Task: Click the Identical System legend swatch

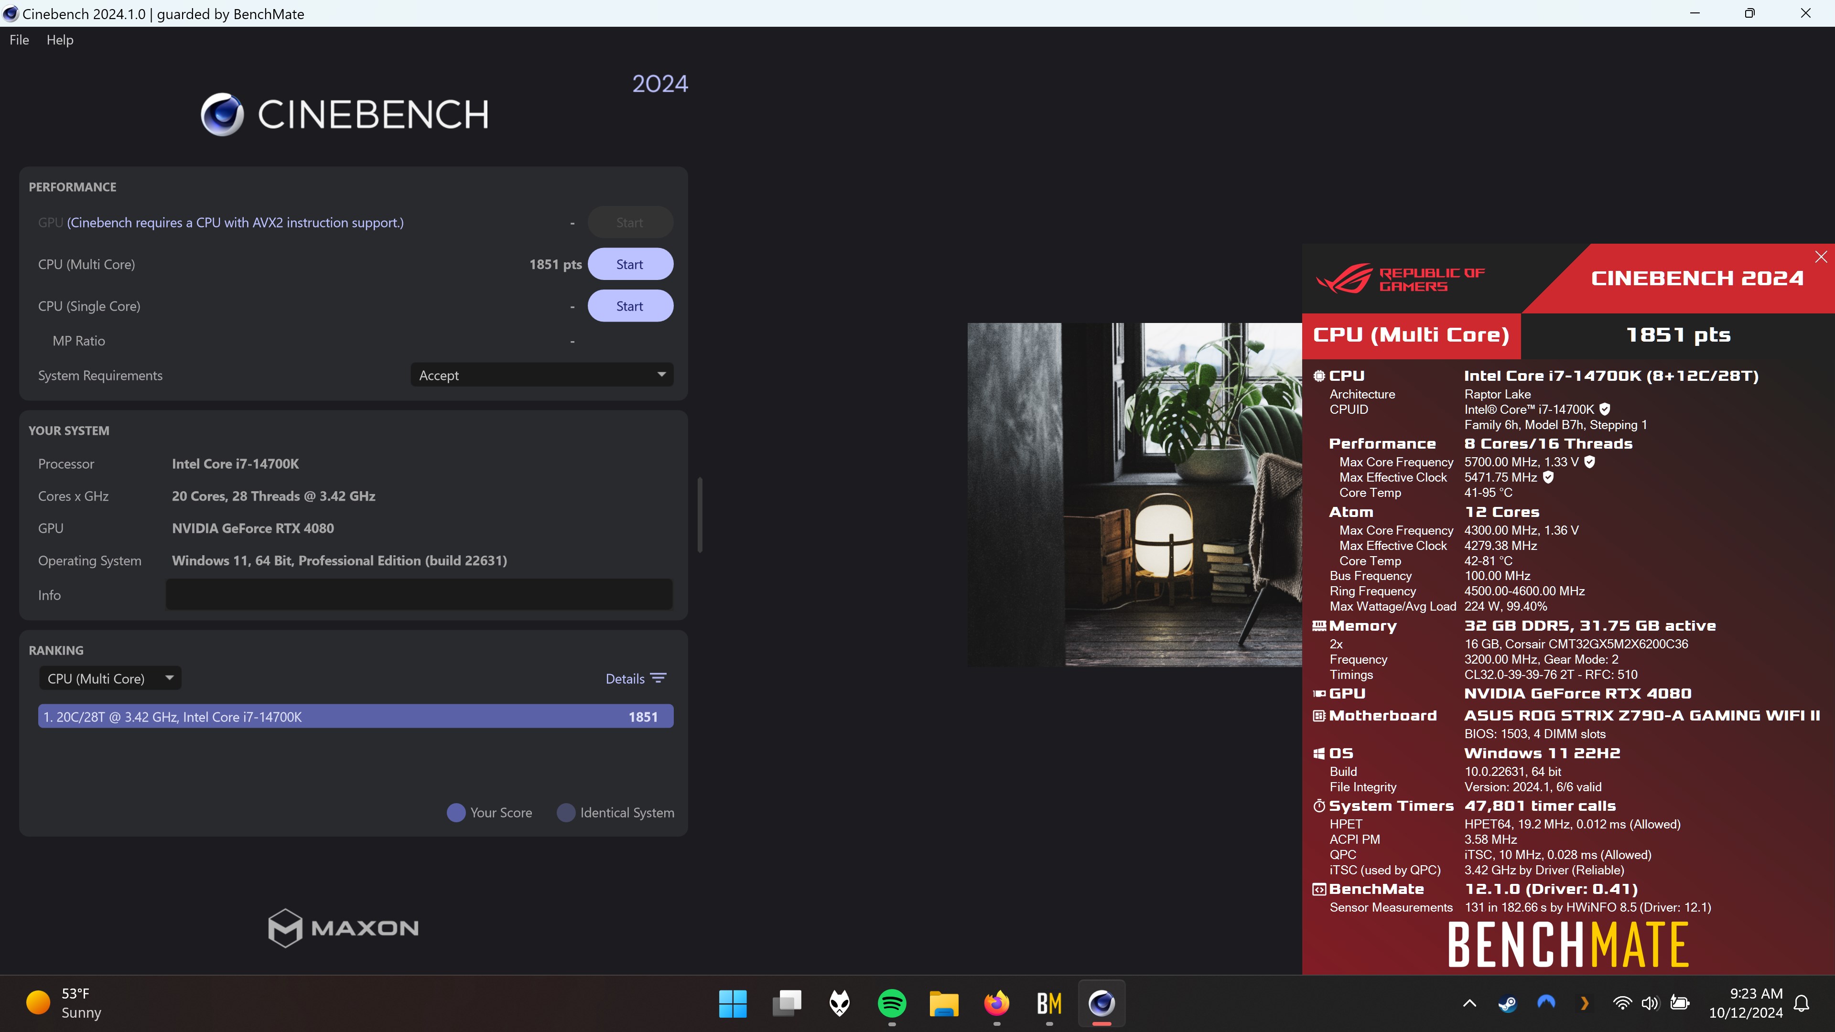Action: (566, 813)
